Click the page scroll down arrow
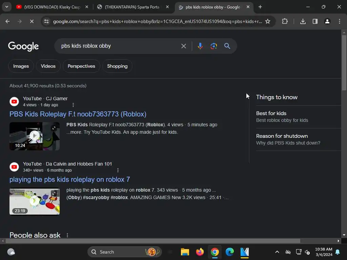This screenshot has height=260, width=347. [344, 235]
